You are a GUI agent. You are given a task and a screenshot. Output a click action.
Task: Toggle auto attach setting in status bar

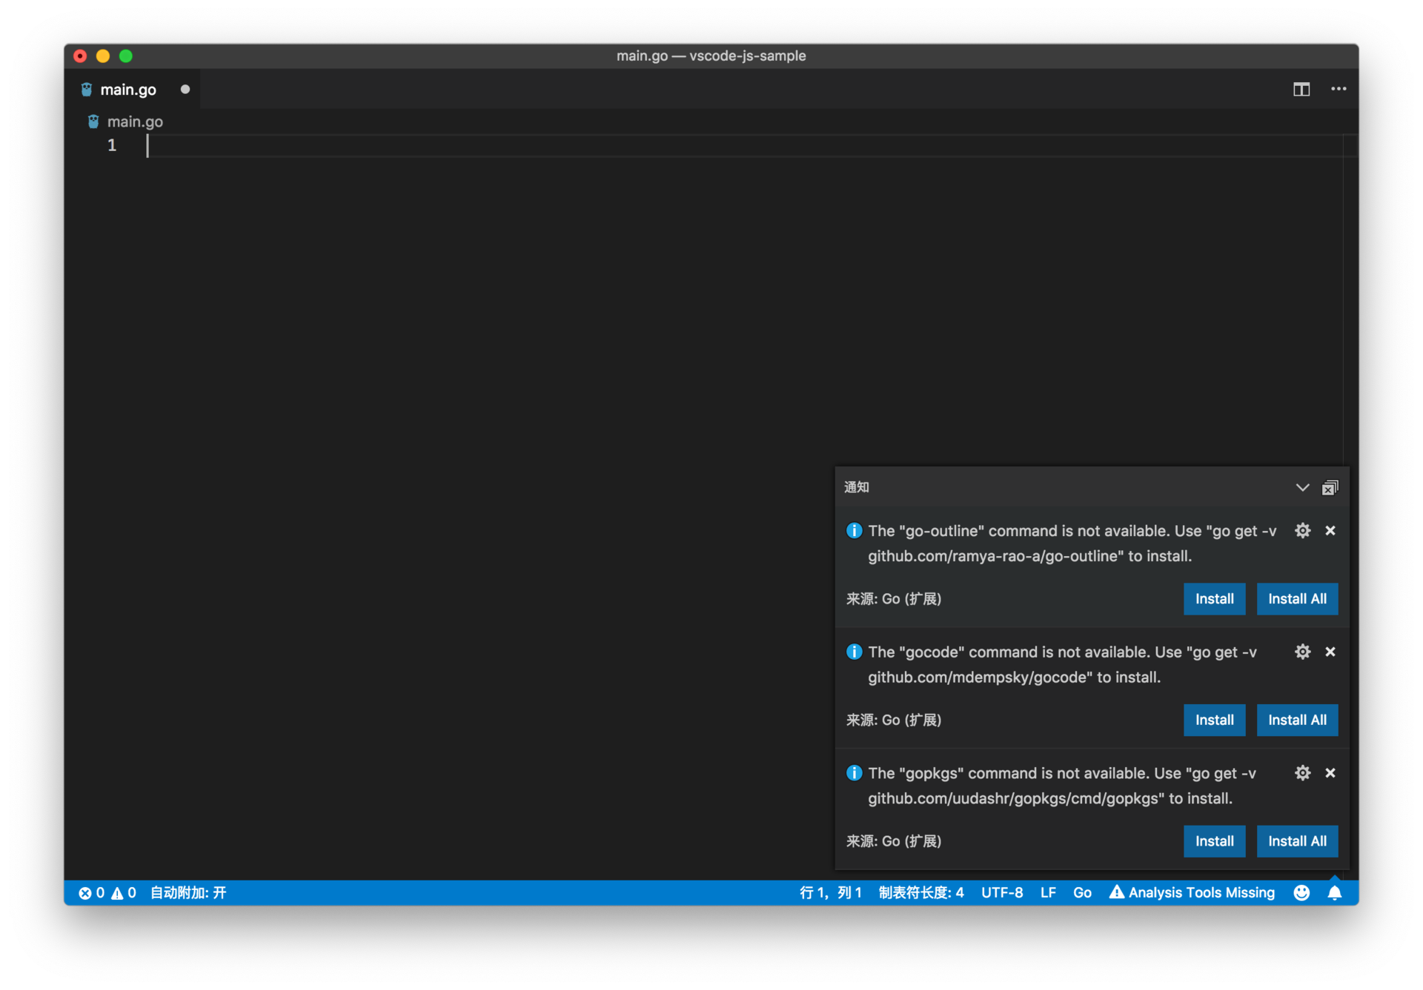188,893
